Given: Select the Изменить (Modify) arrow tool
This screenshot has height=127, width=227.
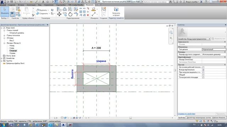Looking at the screenshot, I should pyautogui.click(x=5, y=11).
